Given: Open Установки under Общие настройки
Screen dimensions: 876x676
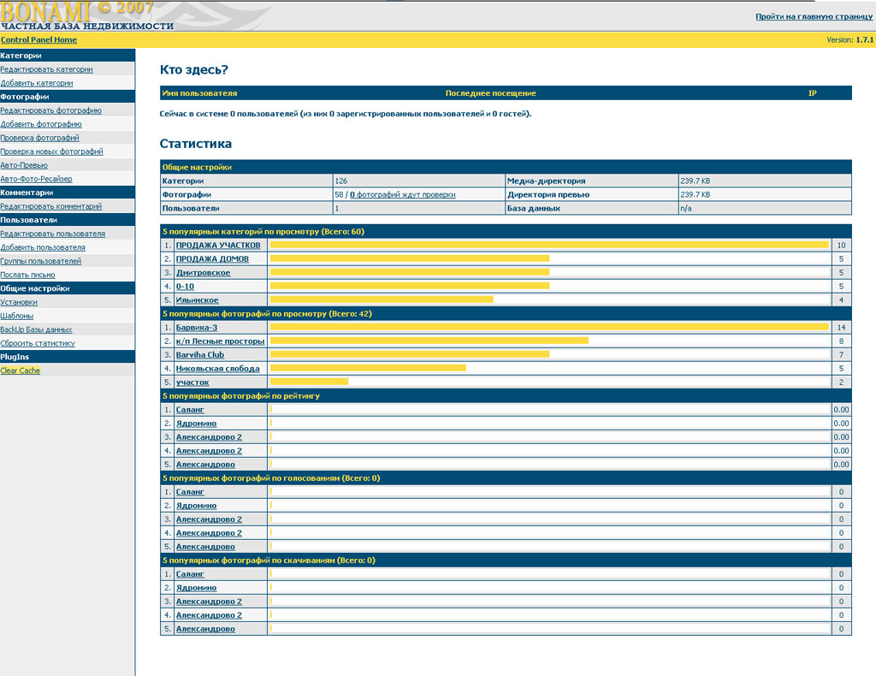Looking at the screenshot, I should (19, 302).
